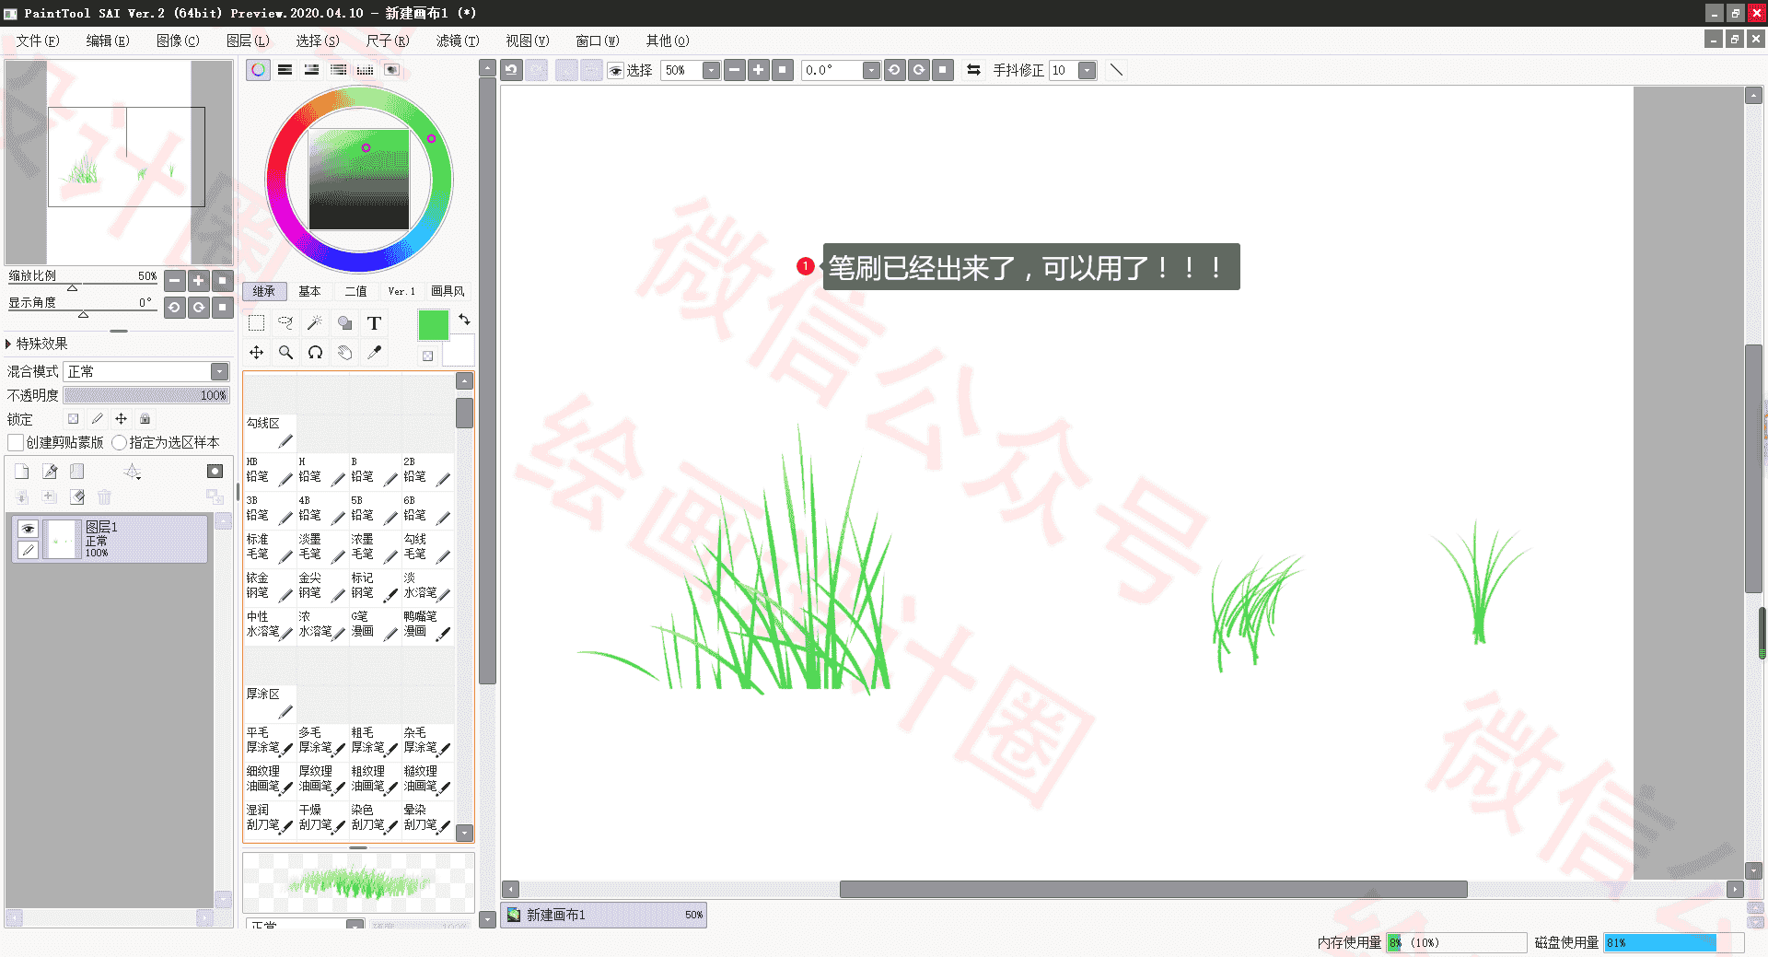Toggle the color wheel panel button

coord(258,70)
